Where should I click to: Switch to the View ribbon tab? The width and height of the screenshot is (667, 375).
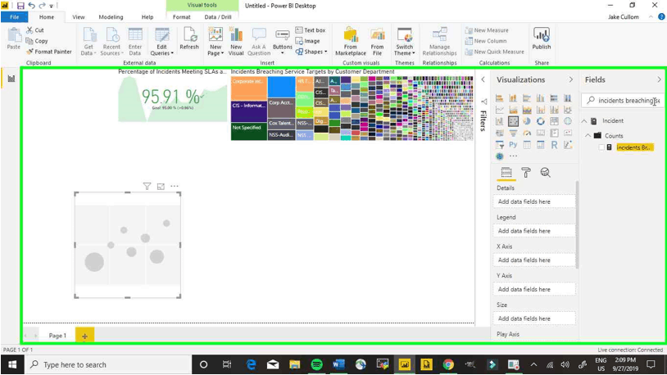click(x=79, y=17)
